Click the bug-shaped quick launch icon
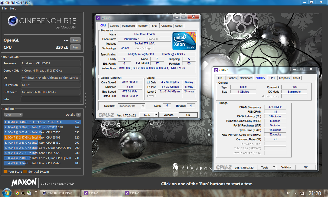The width and height of the screenshot is (328, 197). [23, 193]
